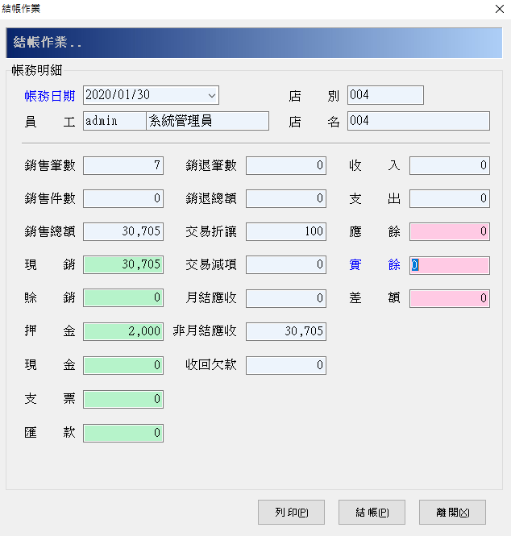Click the 系統管理員 employee name field
This screenshot has height=536, width=511.
(x=207, y=121)
